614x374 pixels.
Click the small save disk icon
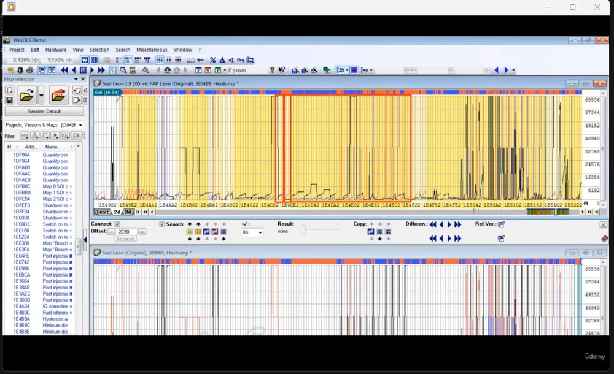10,100
